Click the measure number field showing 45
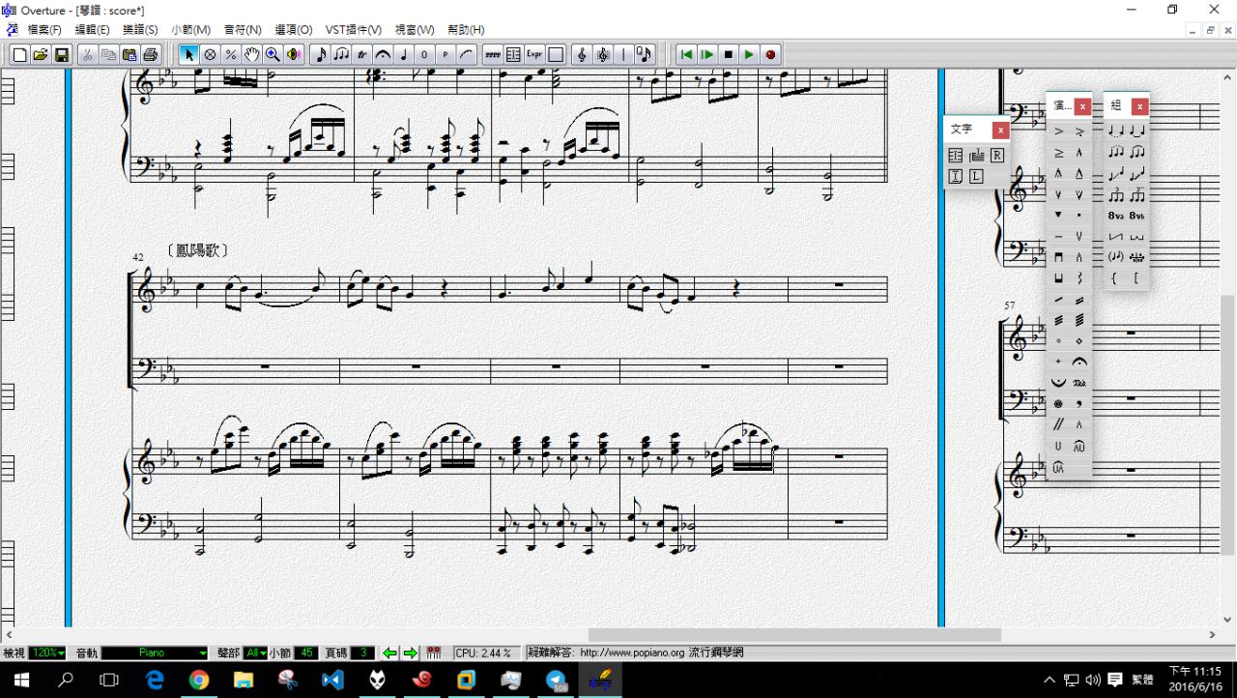Viewport: 1237px width, 698px height. [306, 654]
